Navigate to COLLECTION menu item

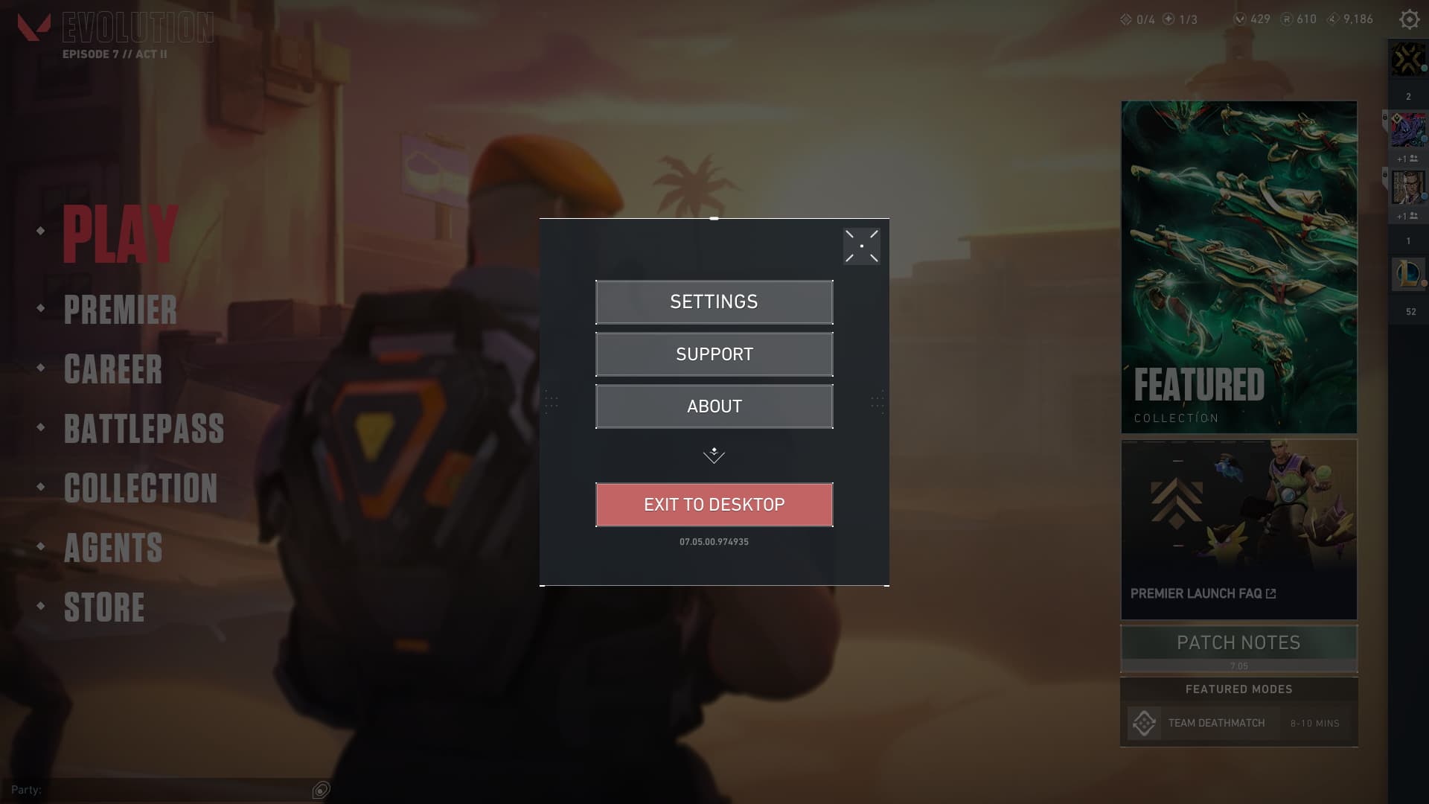(141, 488)
